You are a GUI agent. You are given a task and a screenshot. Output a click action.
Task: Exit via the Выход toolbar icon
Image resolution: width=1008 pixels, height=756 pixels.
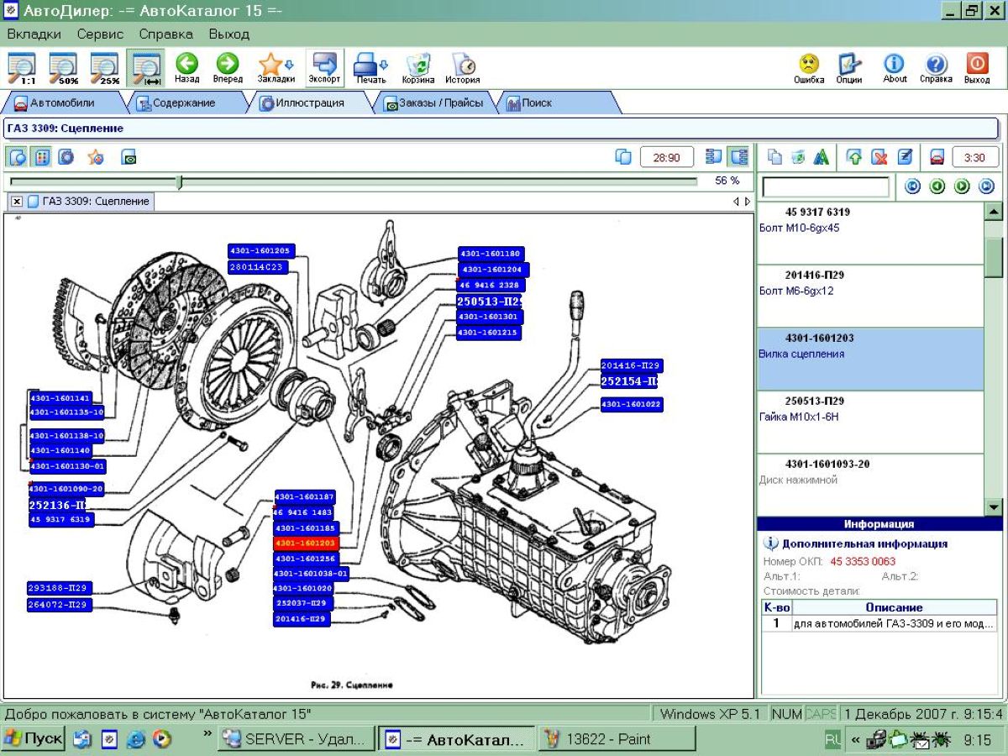(977, 68)
